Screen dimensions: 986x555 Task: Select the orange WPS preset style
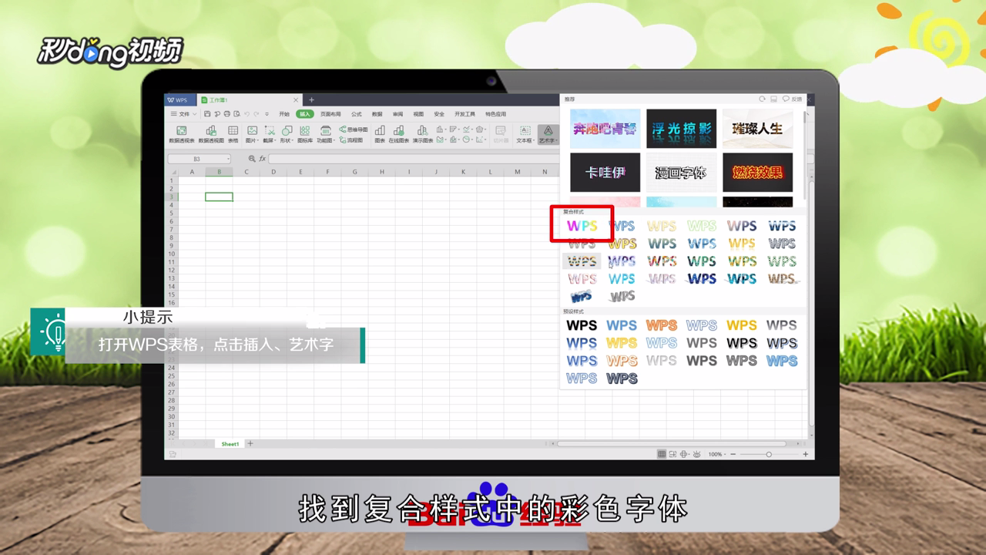tap(662, 325)
